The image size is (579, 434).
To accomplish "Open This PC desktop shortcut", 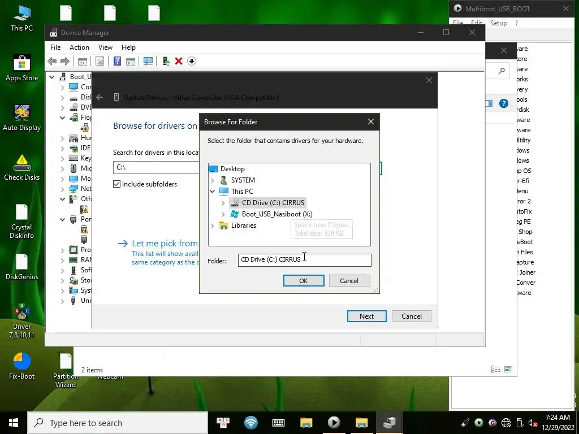I will click(x=22, y=19).
